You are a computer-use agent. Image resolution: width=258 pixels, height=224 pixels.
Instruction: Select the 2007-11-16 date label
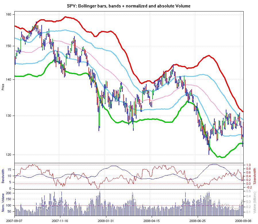point(60,221)
